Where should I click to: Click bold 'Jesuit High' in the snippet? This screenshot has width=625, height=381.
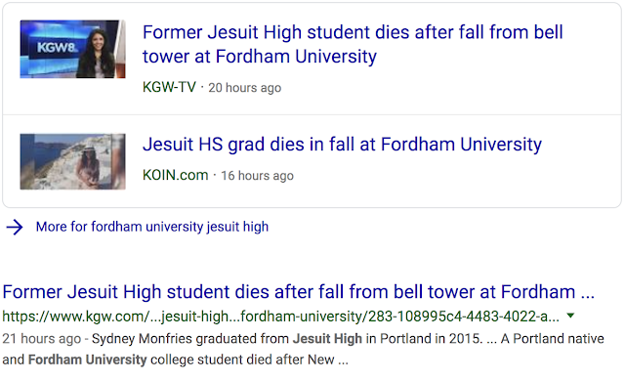[x=327, y=339]
